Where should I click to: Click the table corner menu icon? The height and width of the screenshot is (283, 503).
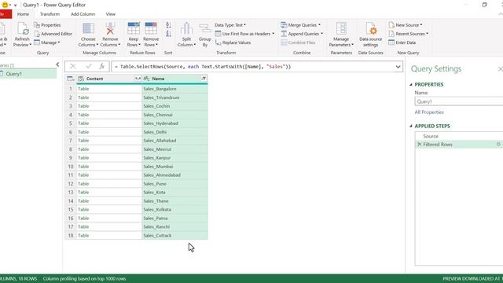70,79
